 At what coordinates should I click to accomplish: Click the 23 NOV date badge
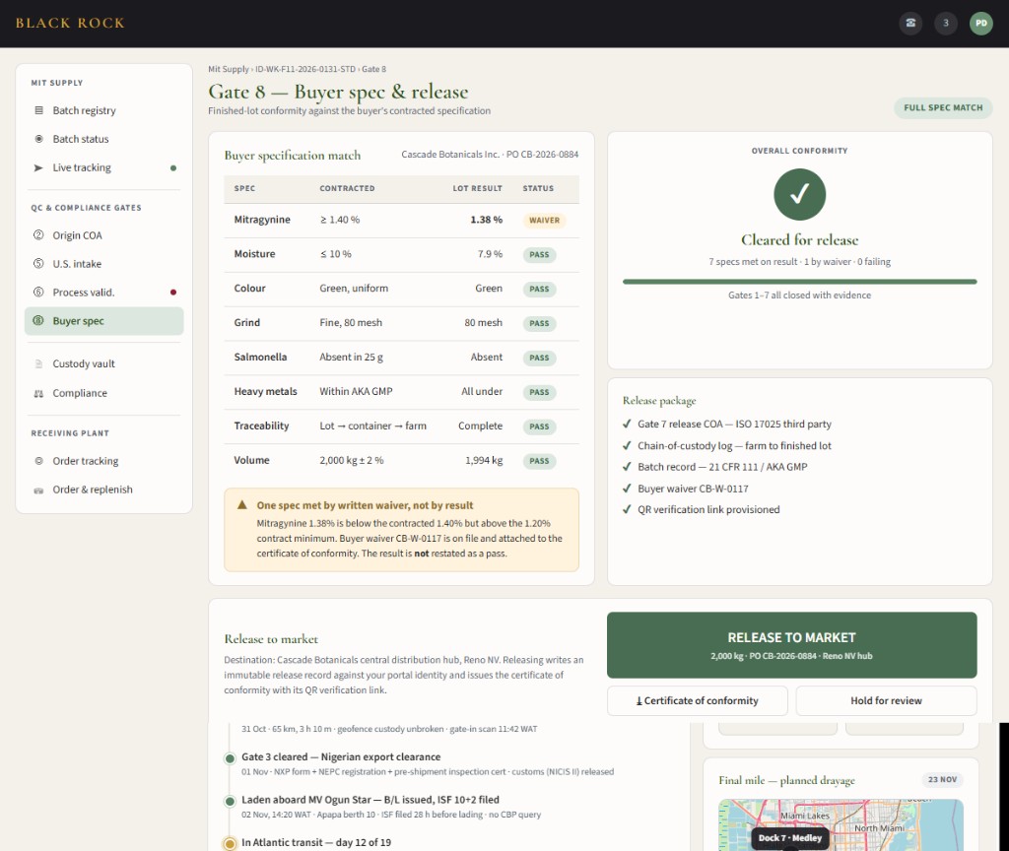click(x=942, y=779)
